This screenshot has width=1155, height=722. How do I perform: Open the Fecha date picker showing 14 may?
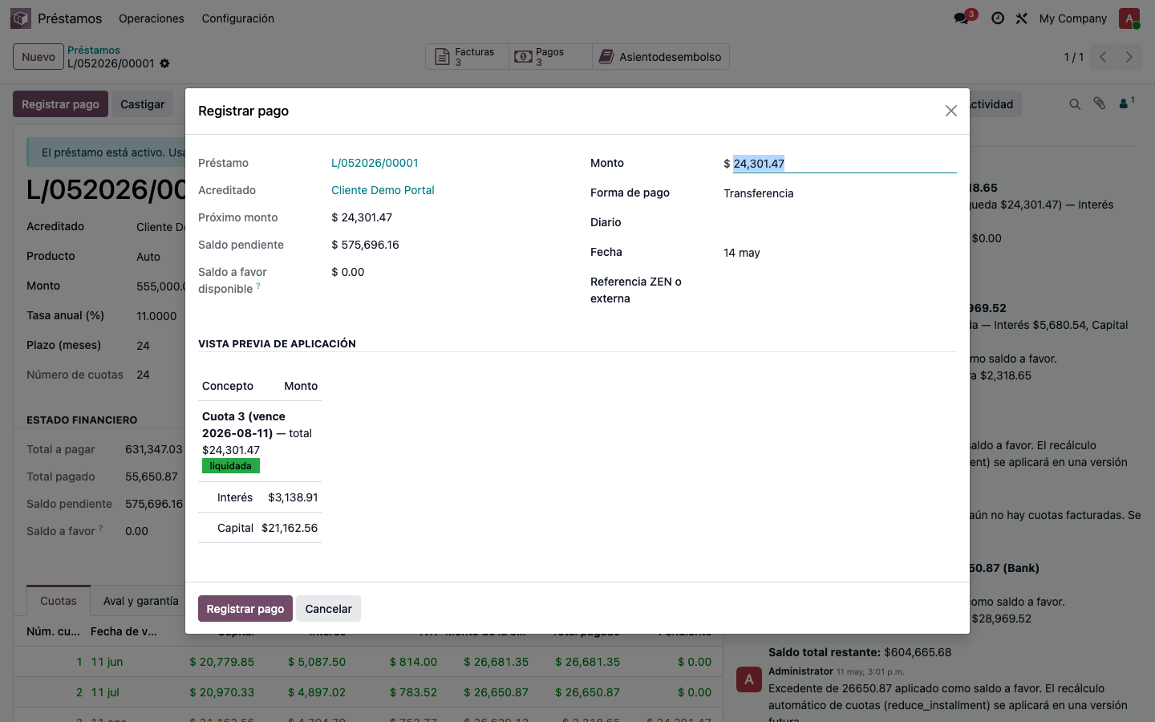click(840, 253)
